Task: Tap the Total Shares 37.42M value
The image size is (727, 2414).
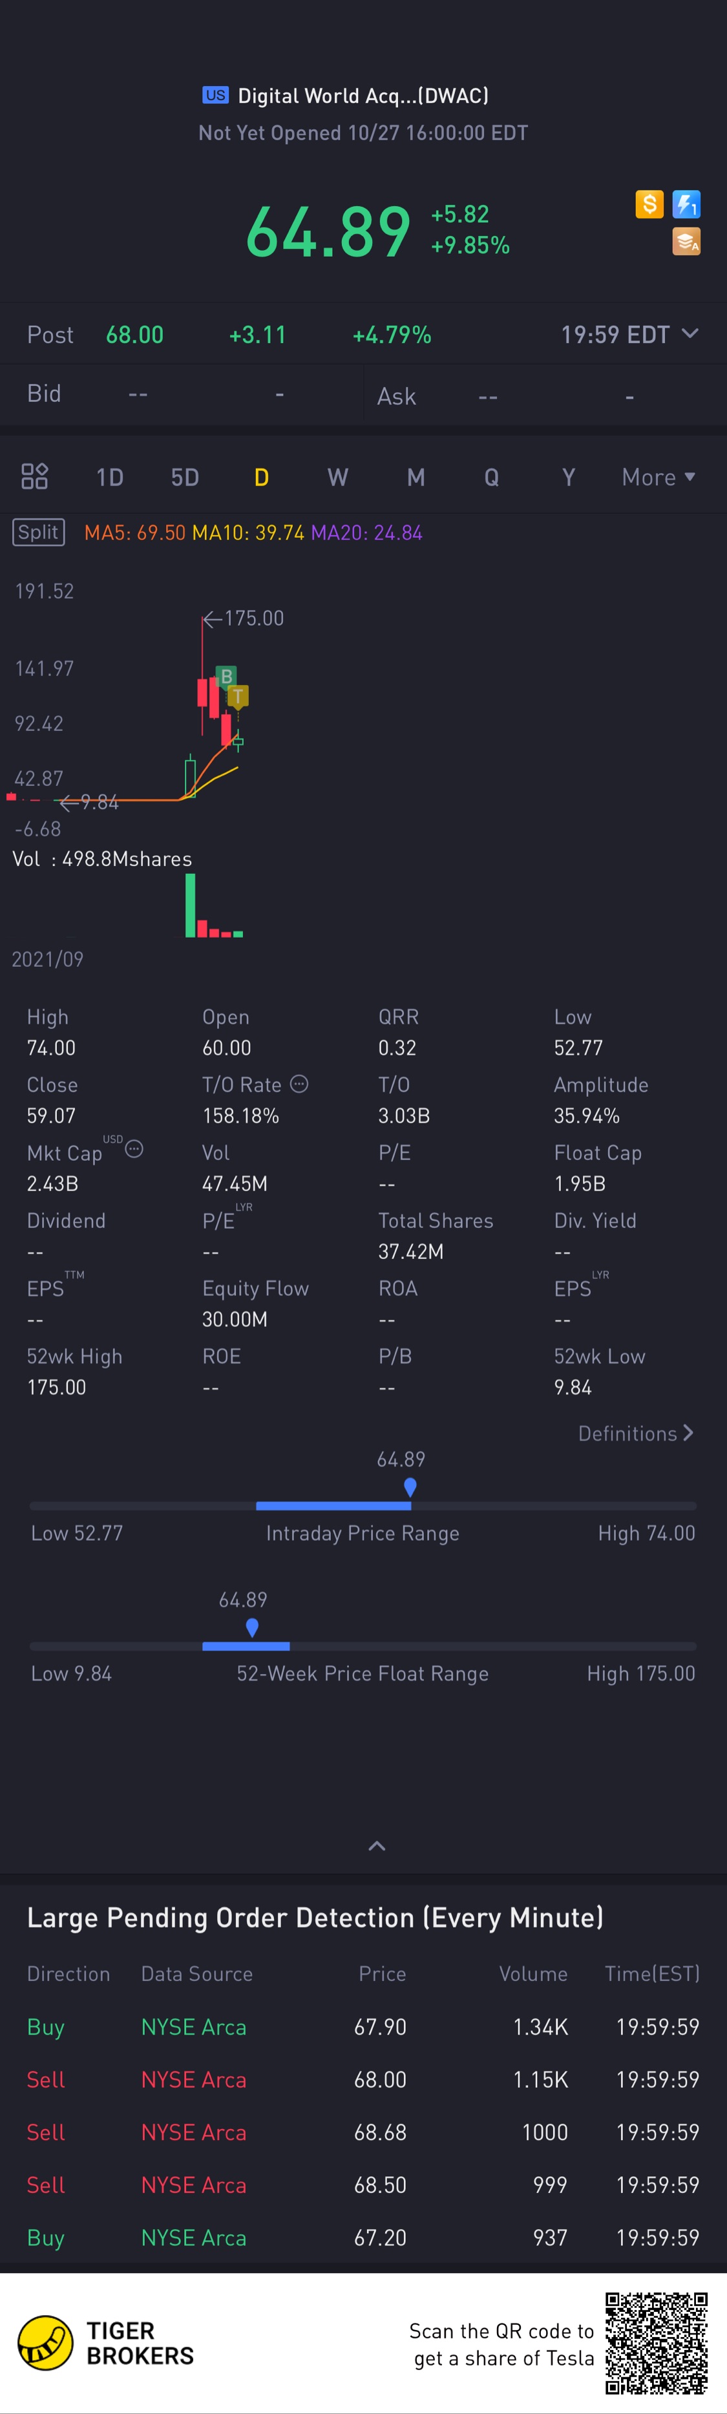Action: (411, 1251)
